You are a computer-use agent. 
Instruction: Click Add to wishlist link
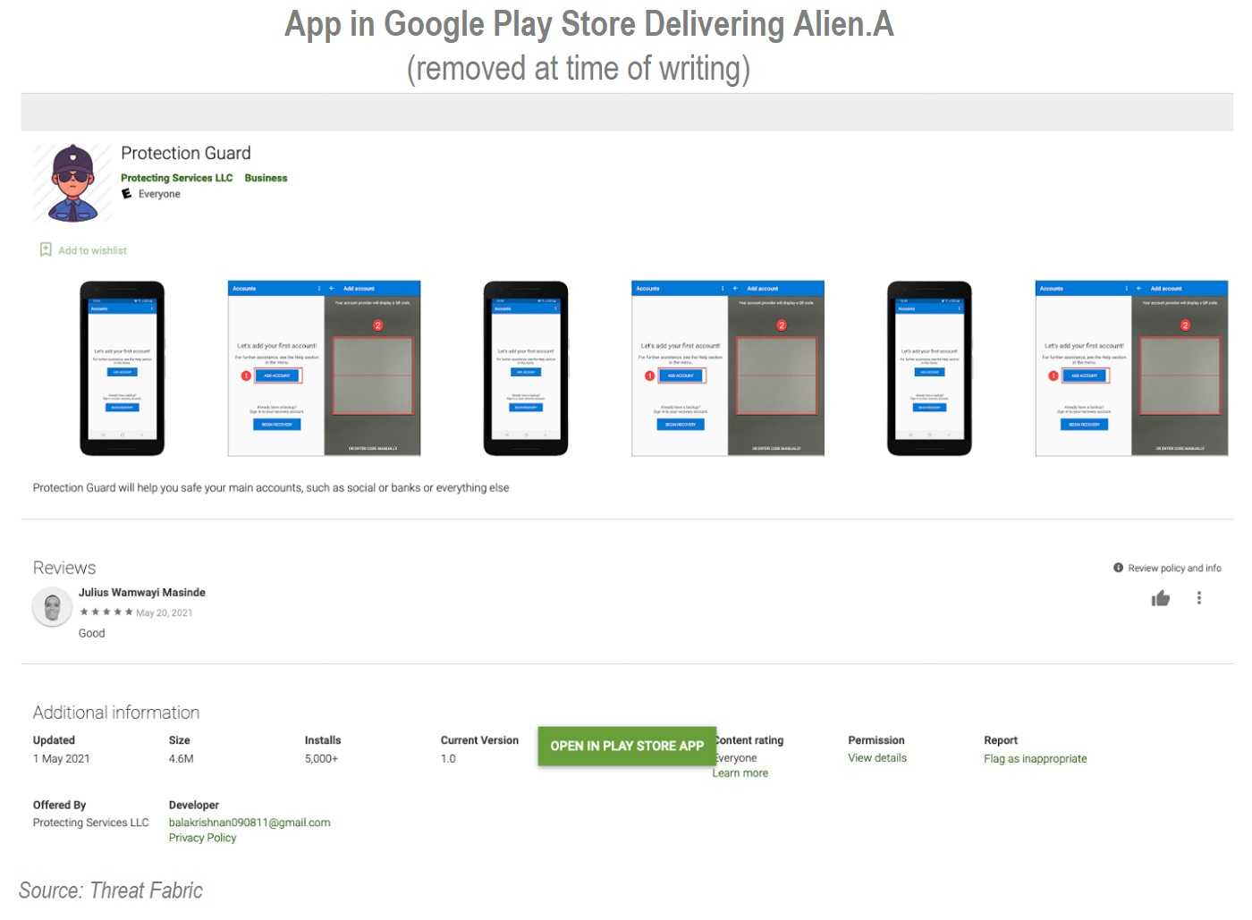[x=92, y=250]
